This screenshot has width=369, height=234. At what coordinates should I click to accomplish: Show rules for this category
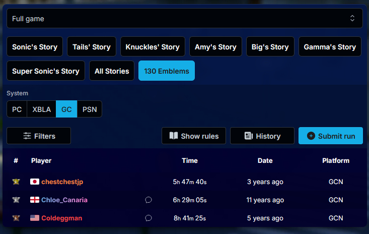click(x=194, y=136)
